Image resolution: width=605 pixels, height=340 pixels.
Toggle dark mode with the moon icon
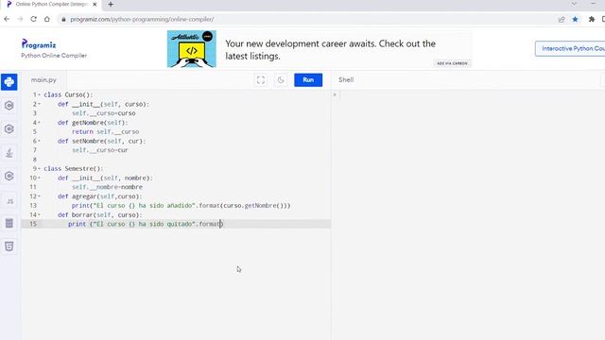(281, 79)
